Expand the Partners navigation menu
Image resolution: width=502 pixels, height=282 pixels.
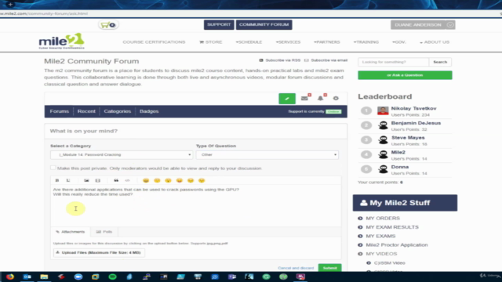(327, 42)
